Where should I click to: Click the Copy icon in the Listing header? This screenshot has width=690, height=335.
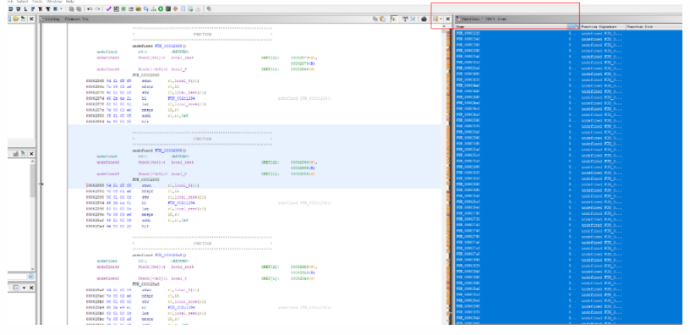[375, 19]
